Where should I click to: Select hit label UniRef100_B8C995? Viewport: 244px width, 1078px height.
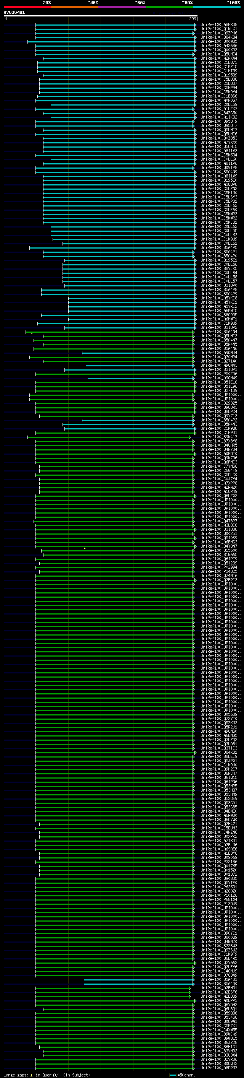(218, 315)
